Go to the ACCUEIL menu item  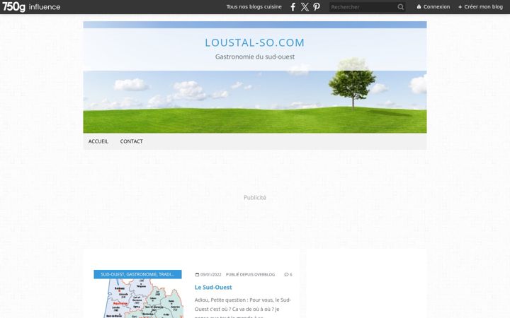pos(98,141)
